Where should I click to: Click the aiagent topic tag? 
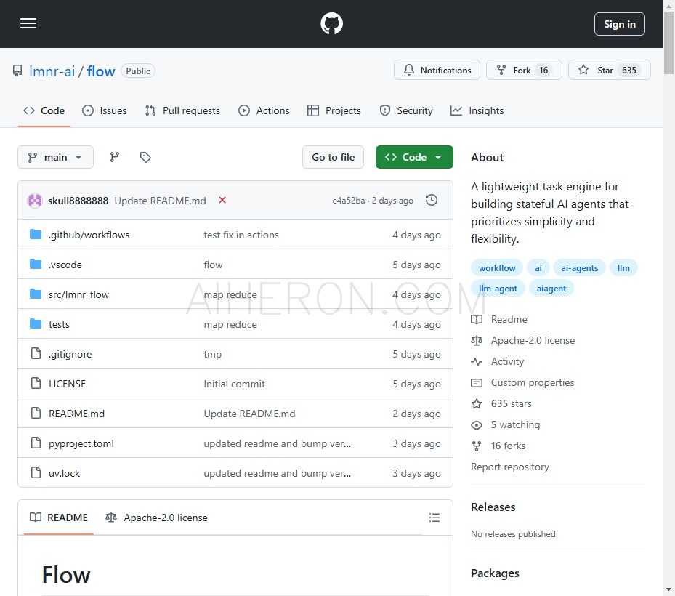(551, 289)
